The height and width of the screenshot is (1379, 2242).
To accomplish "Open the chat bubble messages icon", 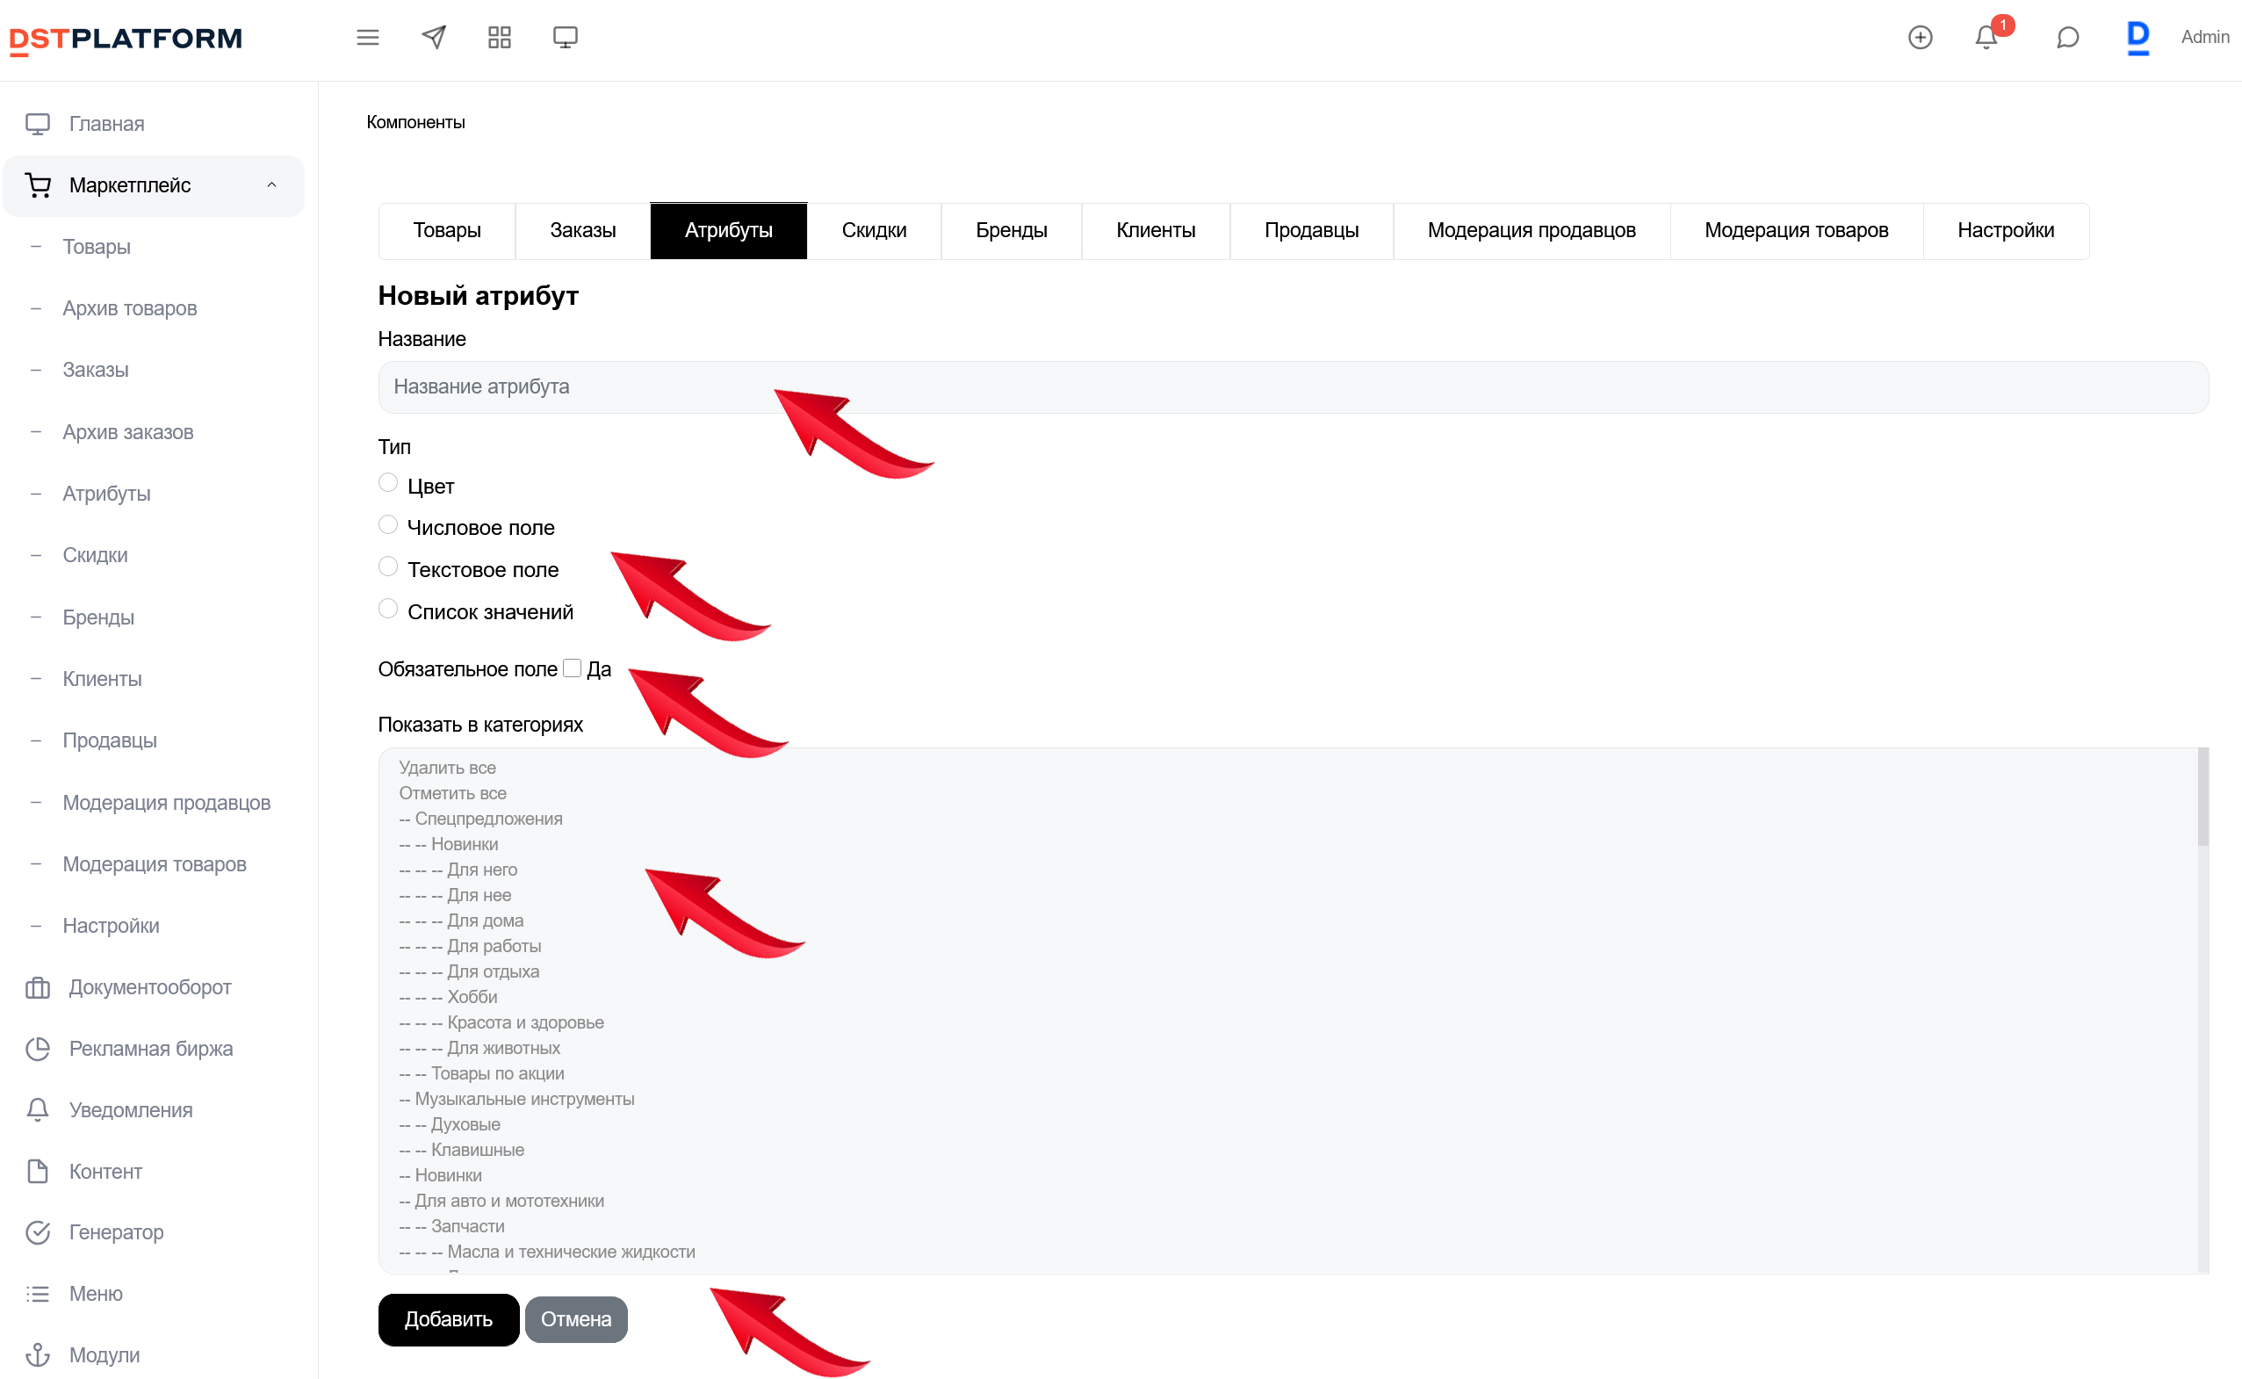I will point(2068,38).
